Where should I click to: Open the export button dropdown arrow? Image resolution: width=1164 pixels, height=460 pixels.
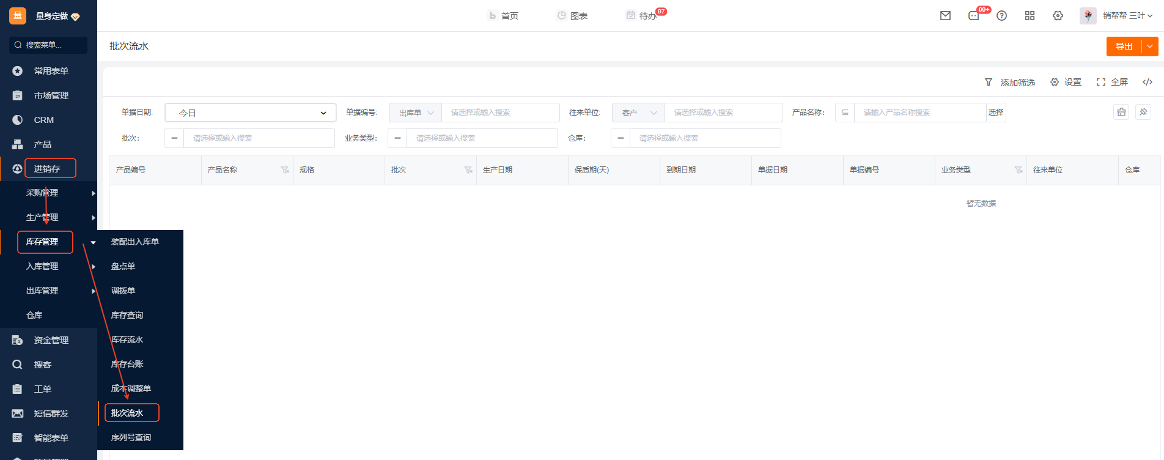pos(1150,46)
